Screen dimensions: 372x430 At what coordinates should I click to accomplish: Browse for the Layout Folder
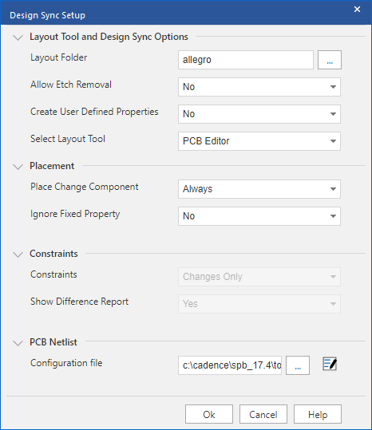tap(330, 60)
